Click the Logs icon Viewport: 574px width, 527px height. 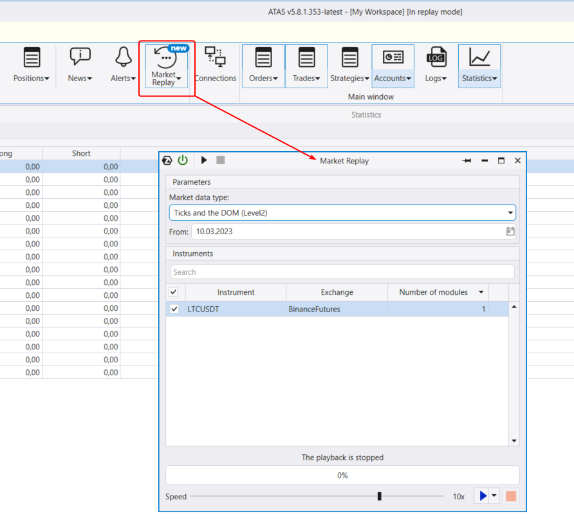point(436,57)
